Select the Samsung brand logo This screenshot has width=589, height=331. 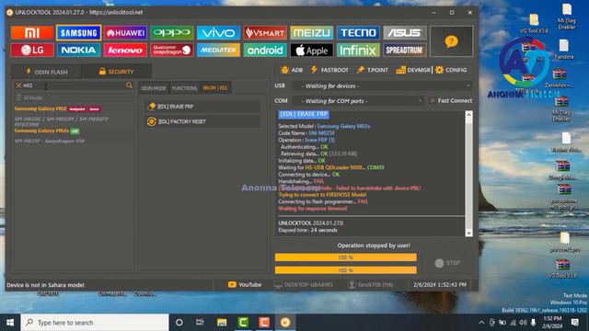[x=78, y=33]
